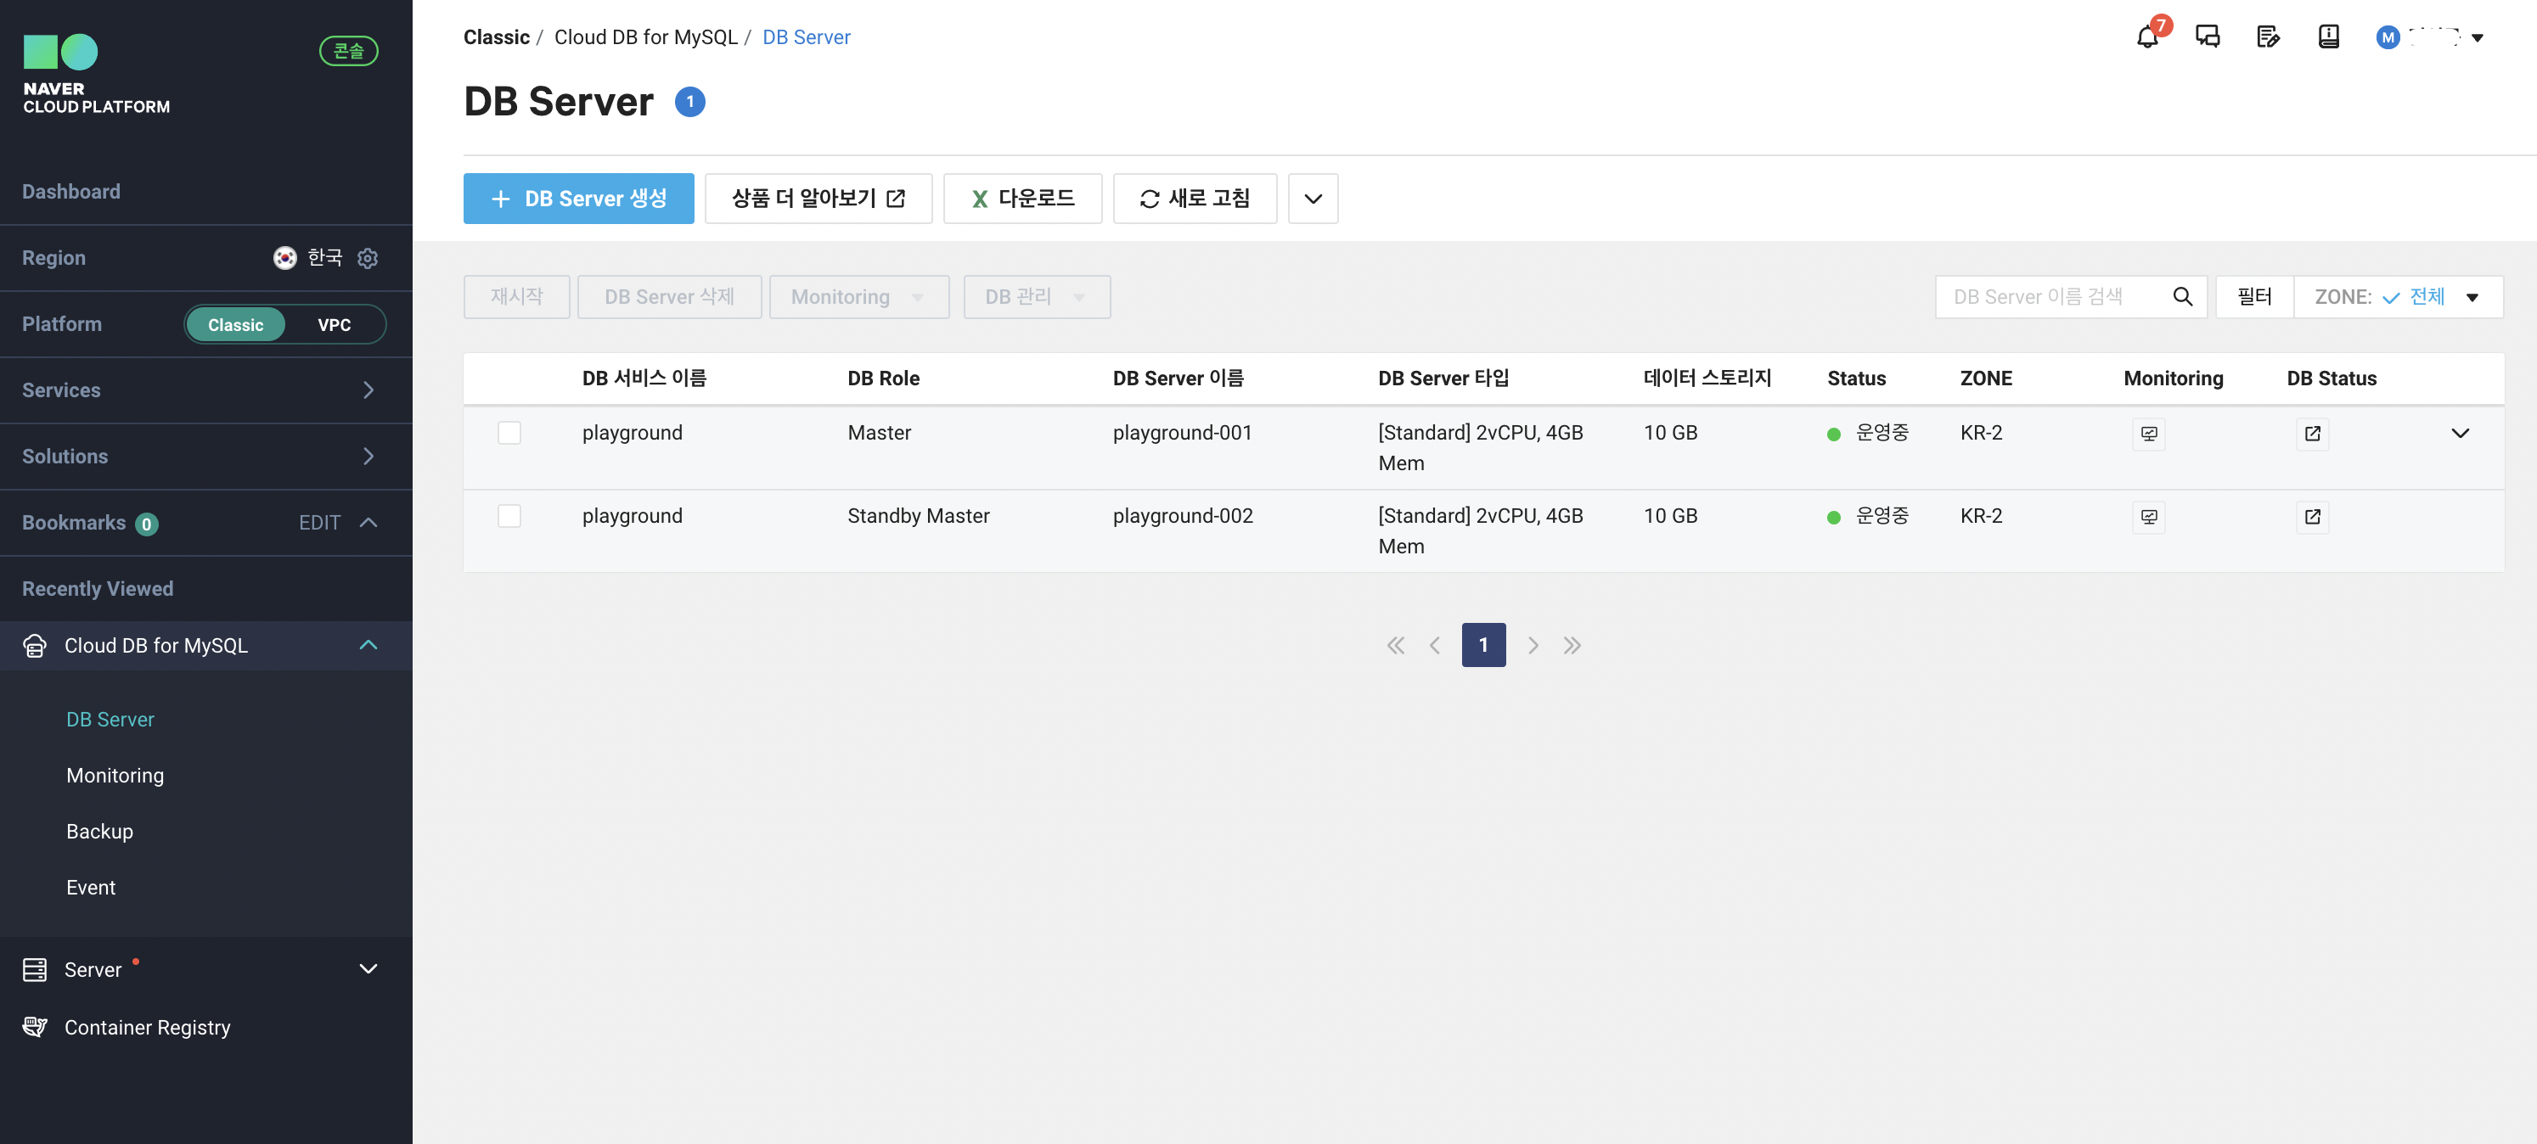Click Cloud DB for MySQL breadcrumb
2537x1144 pixels.
[x=645, y=37]
